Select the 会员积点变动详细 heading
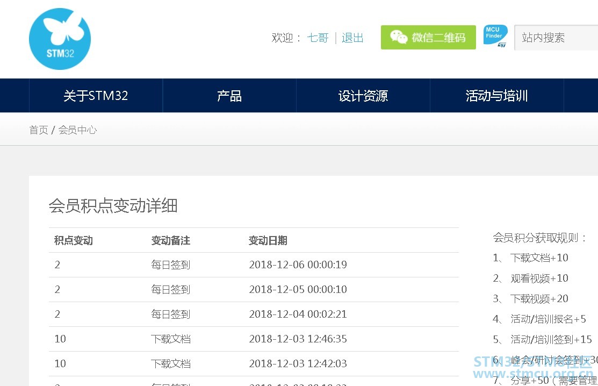 pyautogui.click(x=113, y=205)
